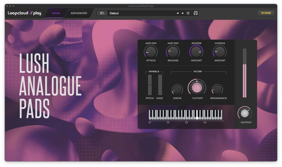Go to the next preset arrow
Image resolution: width=282 pixels, height=167 pixels.
[183, 13]
